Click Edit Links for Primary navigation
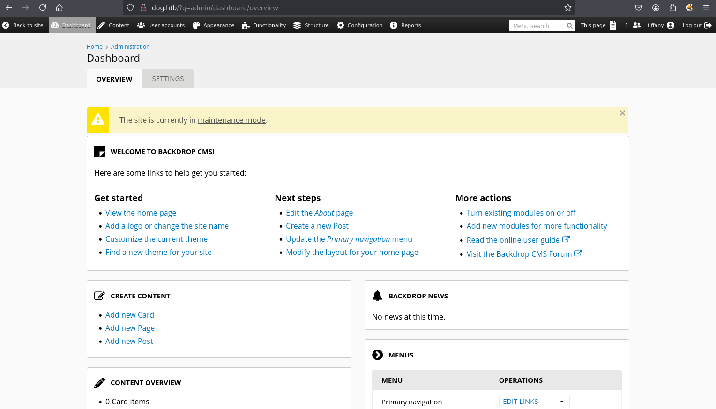This screenshot has width=716, height=409. (527, 402)
